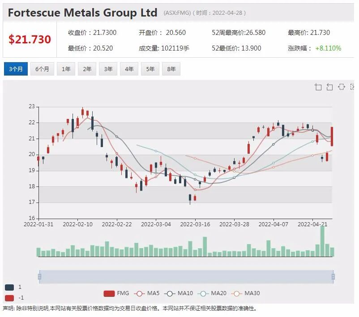Image resolution: width=359 pixels, height=317 pixels.
Task: Click the (ASX:FMG) ticker text
Action: (x=177, y=13)
